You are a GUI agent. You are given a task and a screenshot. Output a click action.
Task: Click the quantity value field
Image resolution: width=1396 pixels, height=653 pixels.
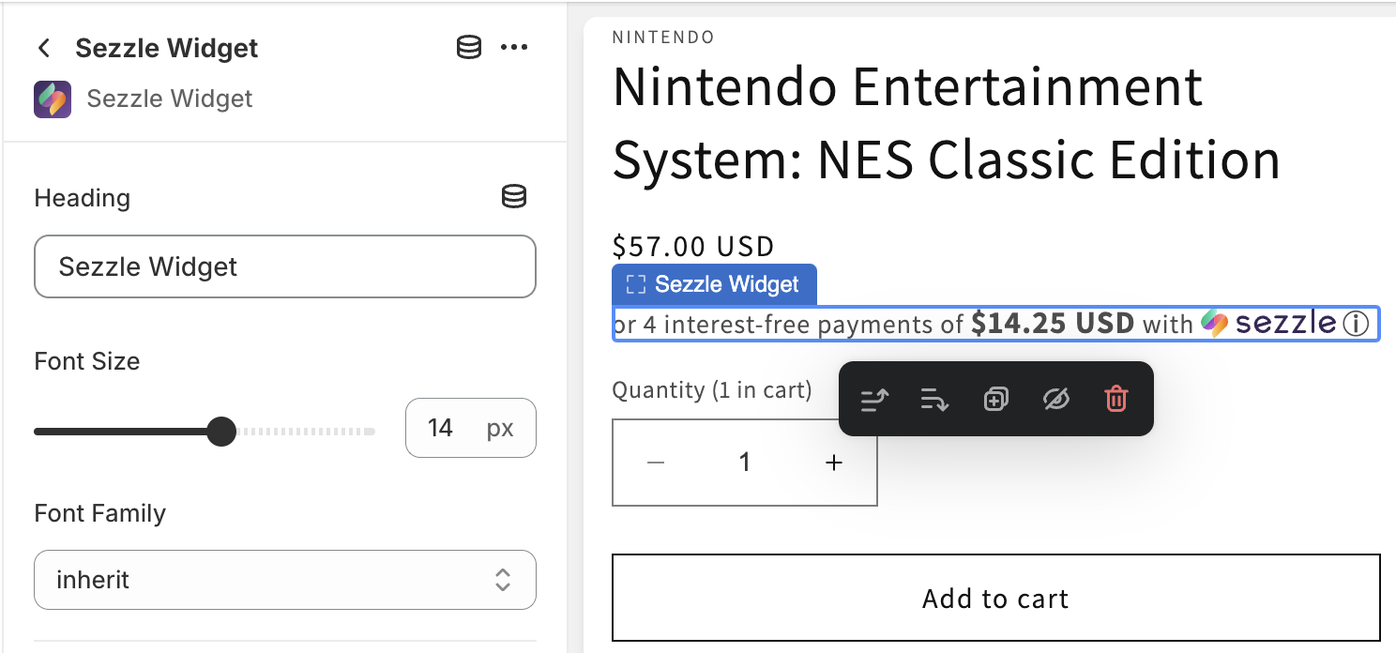coord(745,463)
